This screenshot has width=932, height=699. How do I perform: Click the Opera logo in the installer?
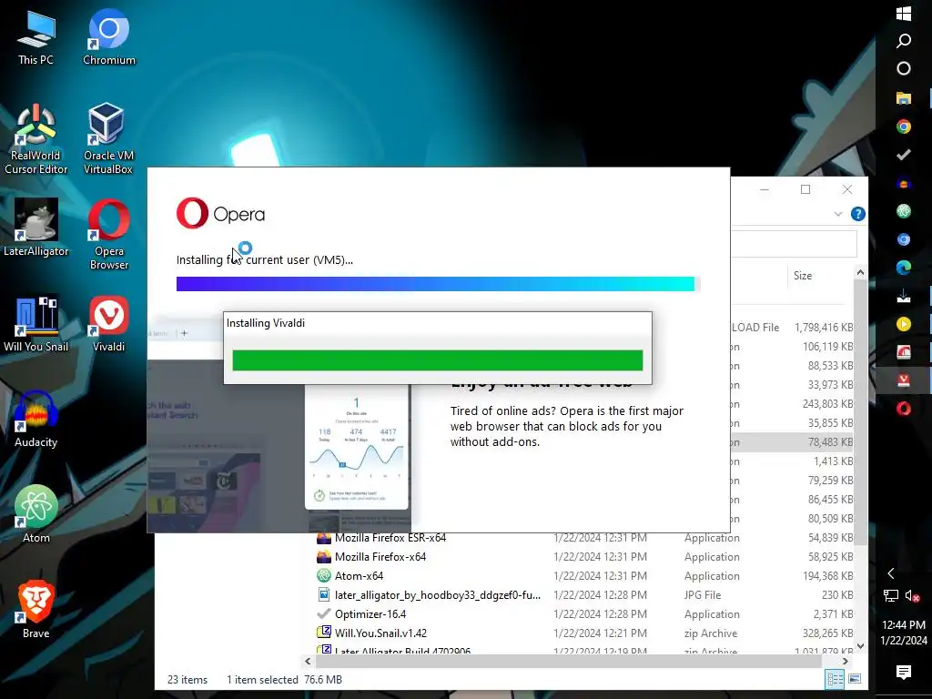pos(220,213)
